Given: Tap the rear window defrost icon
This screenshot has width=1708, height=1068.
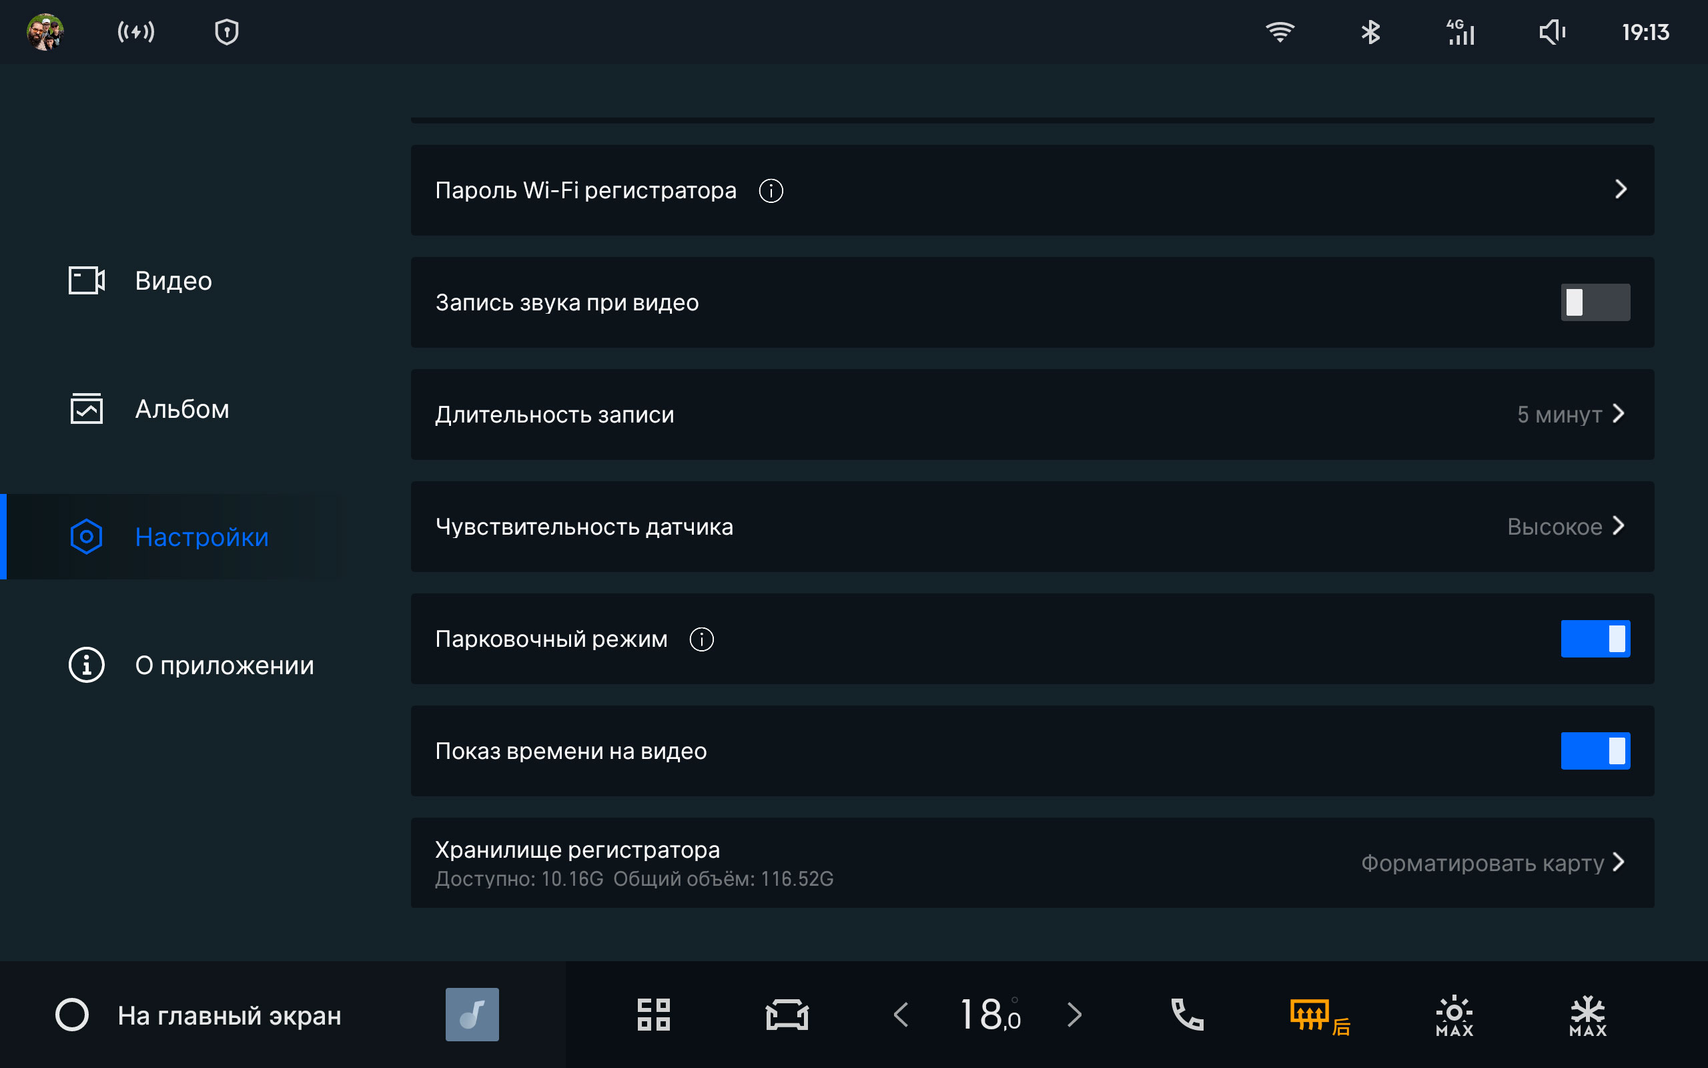Looking at the screenshot, I should click(x=1318, y=1016).
